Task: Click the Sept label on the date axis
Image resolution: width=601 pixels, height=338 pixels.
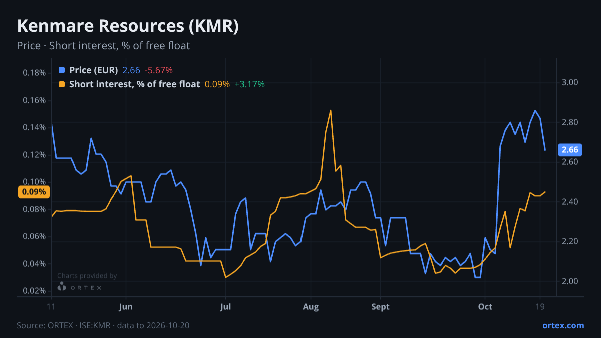Action: [x=381, y=306]
